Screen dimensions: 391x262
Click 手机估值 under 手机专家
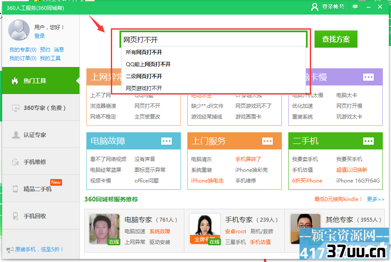[260, 242]
